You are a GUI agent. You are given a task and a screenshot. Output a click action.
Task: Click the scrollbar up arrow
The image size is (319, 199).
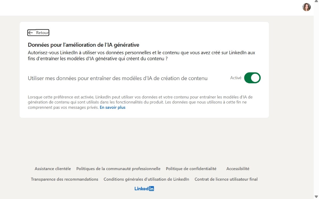pyautogui.click(x=316, y=2)
